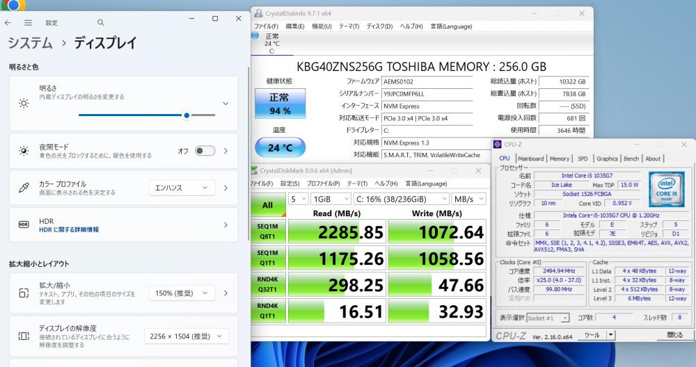The height and width of the screenshot is (367, 696).
Task: Click the blue disk status circle for drive C:
Action: [255, 35]
